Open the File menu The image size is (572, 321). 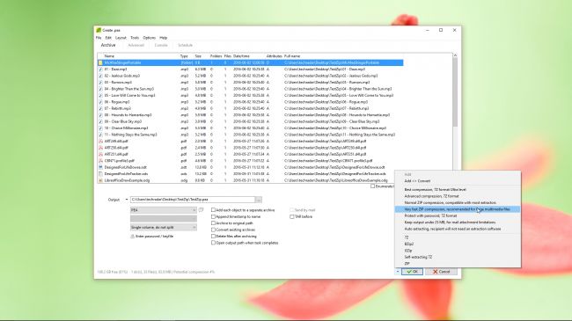(x=99, y=38)
